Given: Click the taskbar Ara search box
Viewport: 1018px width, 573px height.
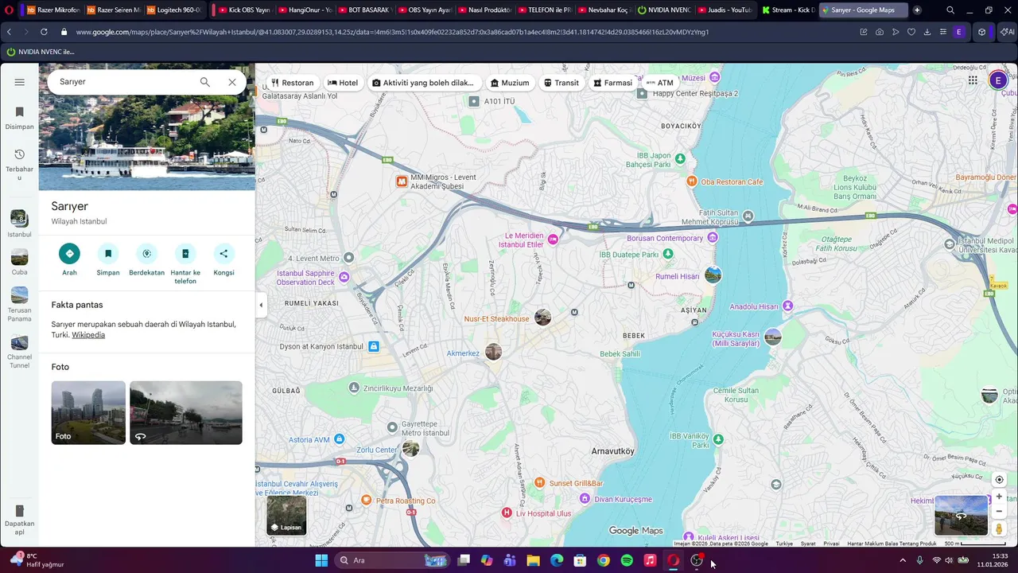Looking at the screenshot, I should [393, 560].
